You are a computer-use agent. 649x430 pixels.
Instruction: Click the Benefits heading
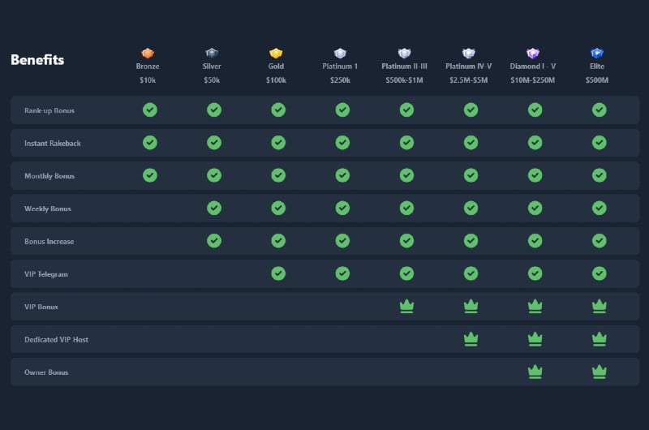point(37,59)
